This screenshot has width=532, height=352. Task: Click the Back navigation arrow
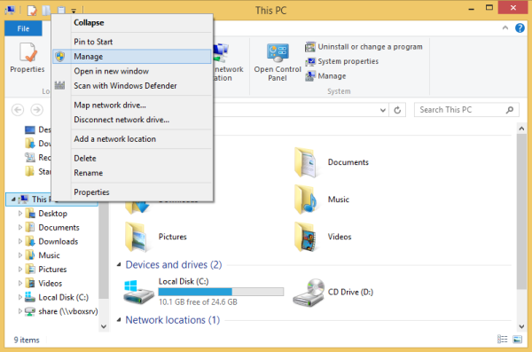click(x=18, y=110)
